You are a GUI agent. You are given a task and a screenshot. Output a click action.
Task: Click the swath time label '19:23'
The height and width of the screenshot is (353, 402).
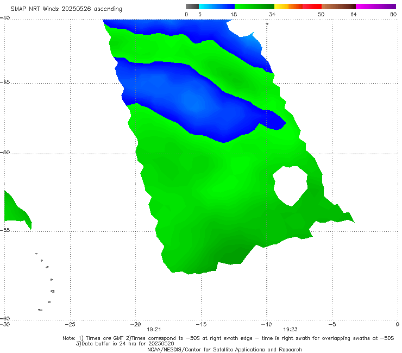(x=290, y=330)
